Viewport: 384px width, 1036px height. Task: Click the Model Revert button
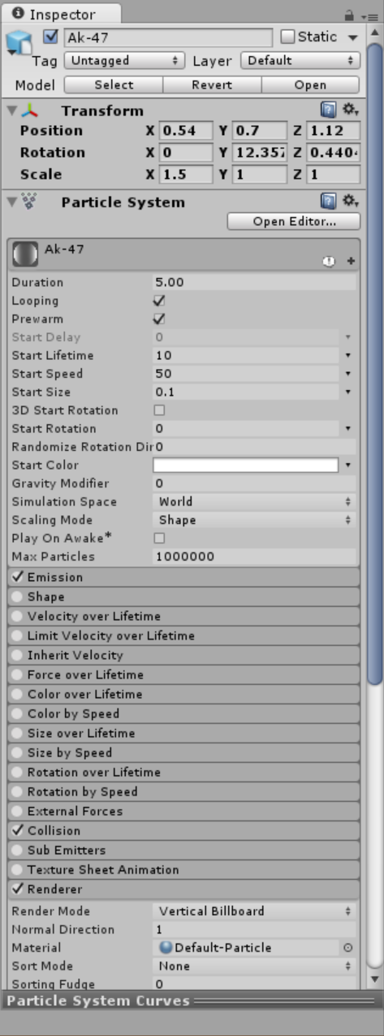[x=212, y=85]
